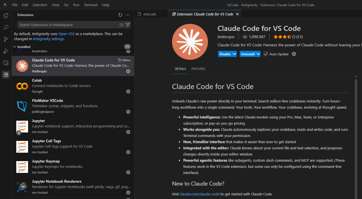Refresh the extensions list
The height and width of the screenshot is (199, 362).
tap(120, 15)
